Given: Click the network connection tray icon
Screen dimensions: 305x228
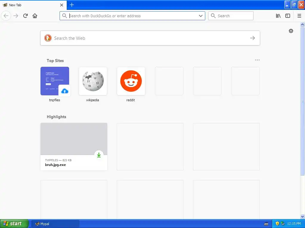Looking at the screenshot, I should [283, 224].
